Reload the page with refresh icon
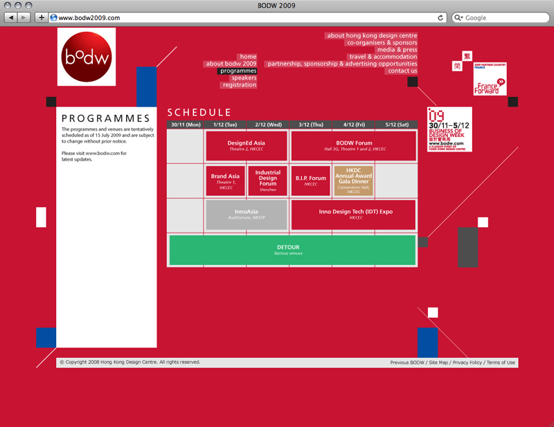 tap(440, 18)
